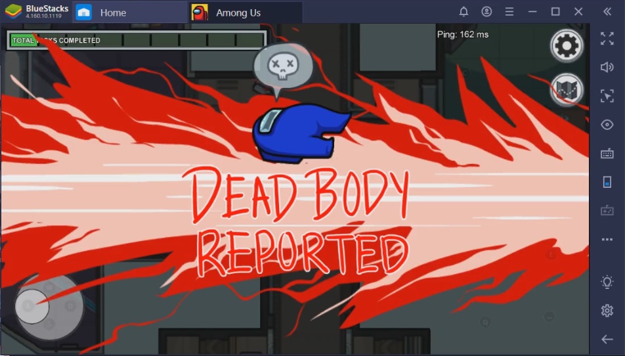The width and height of the screenshot is (625, 356).
Task: Toggle eco mode lightbulb icon
Action: click(607, 282)
